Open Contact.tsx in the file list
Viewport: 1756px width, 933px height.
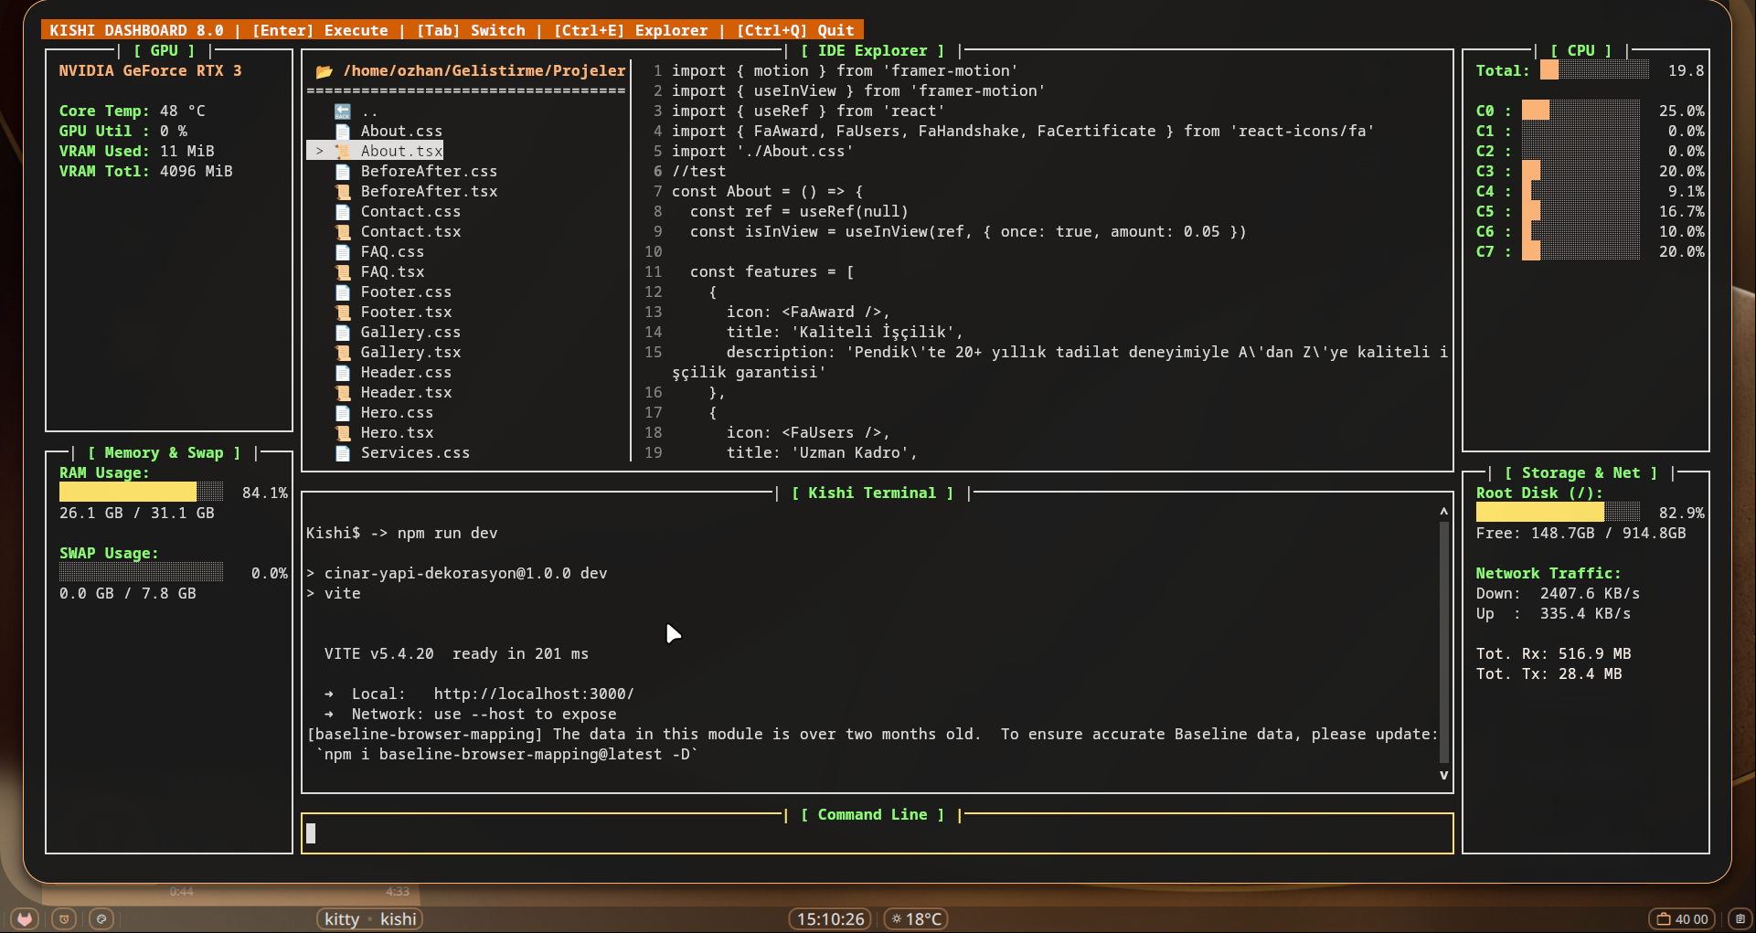click(x=410, y=232)
